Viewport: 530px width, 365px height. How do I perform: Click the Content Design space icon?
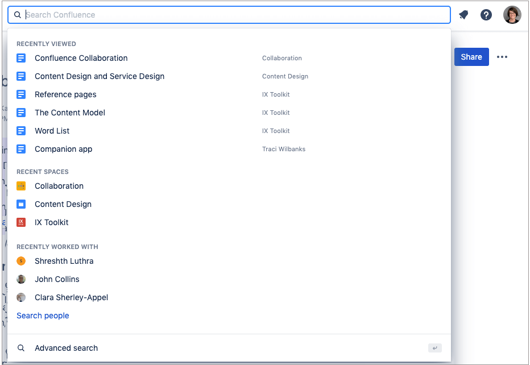[x=21, y=204]
